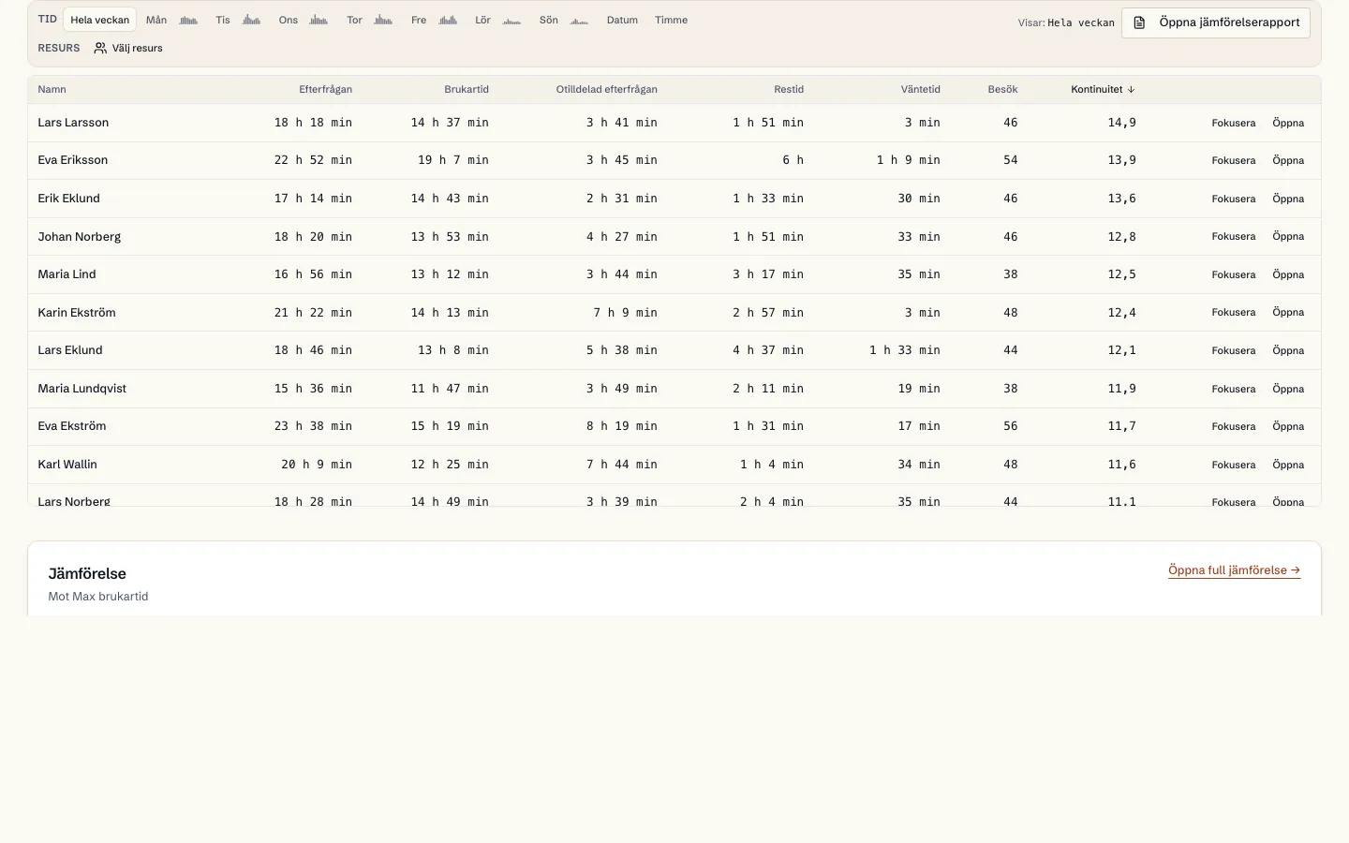
Task: Click the Ons sparkline chart icon
Action: pyautogui.click(x=319, y=20)
